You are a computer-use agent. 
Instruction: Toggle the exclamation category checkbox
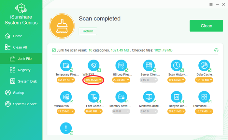71,133
